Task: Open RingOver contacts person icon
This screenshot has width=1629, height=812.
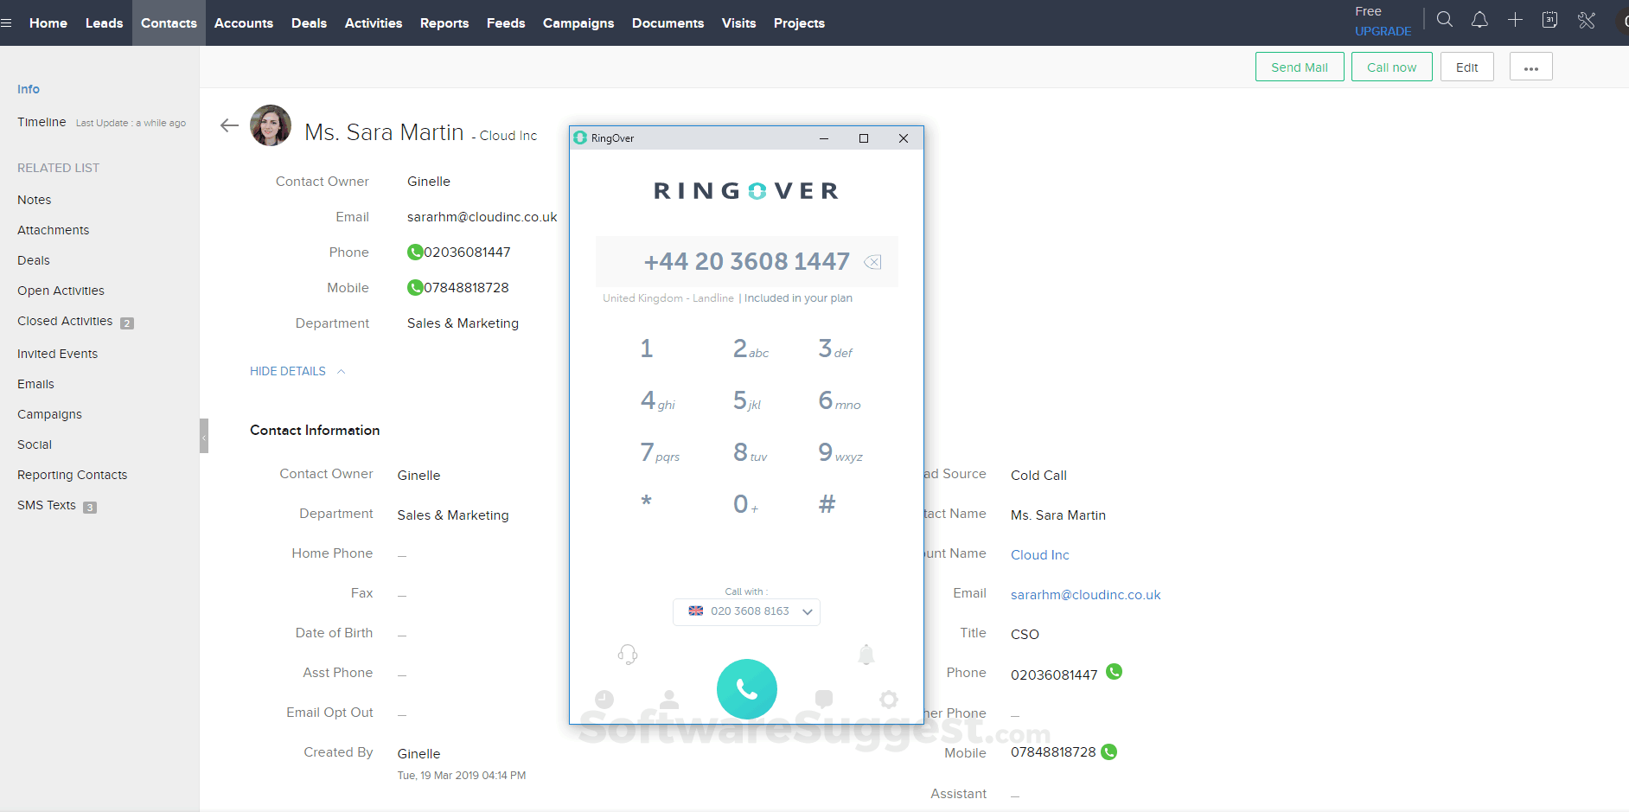Action: 669,699
